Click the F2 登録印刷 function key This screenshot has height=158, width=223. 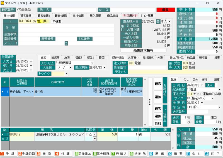tap(26, 154)
